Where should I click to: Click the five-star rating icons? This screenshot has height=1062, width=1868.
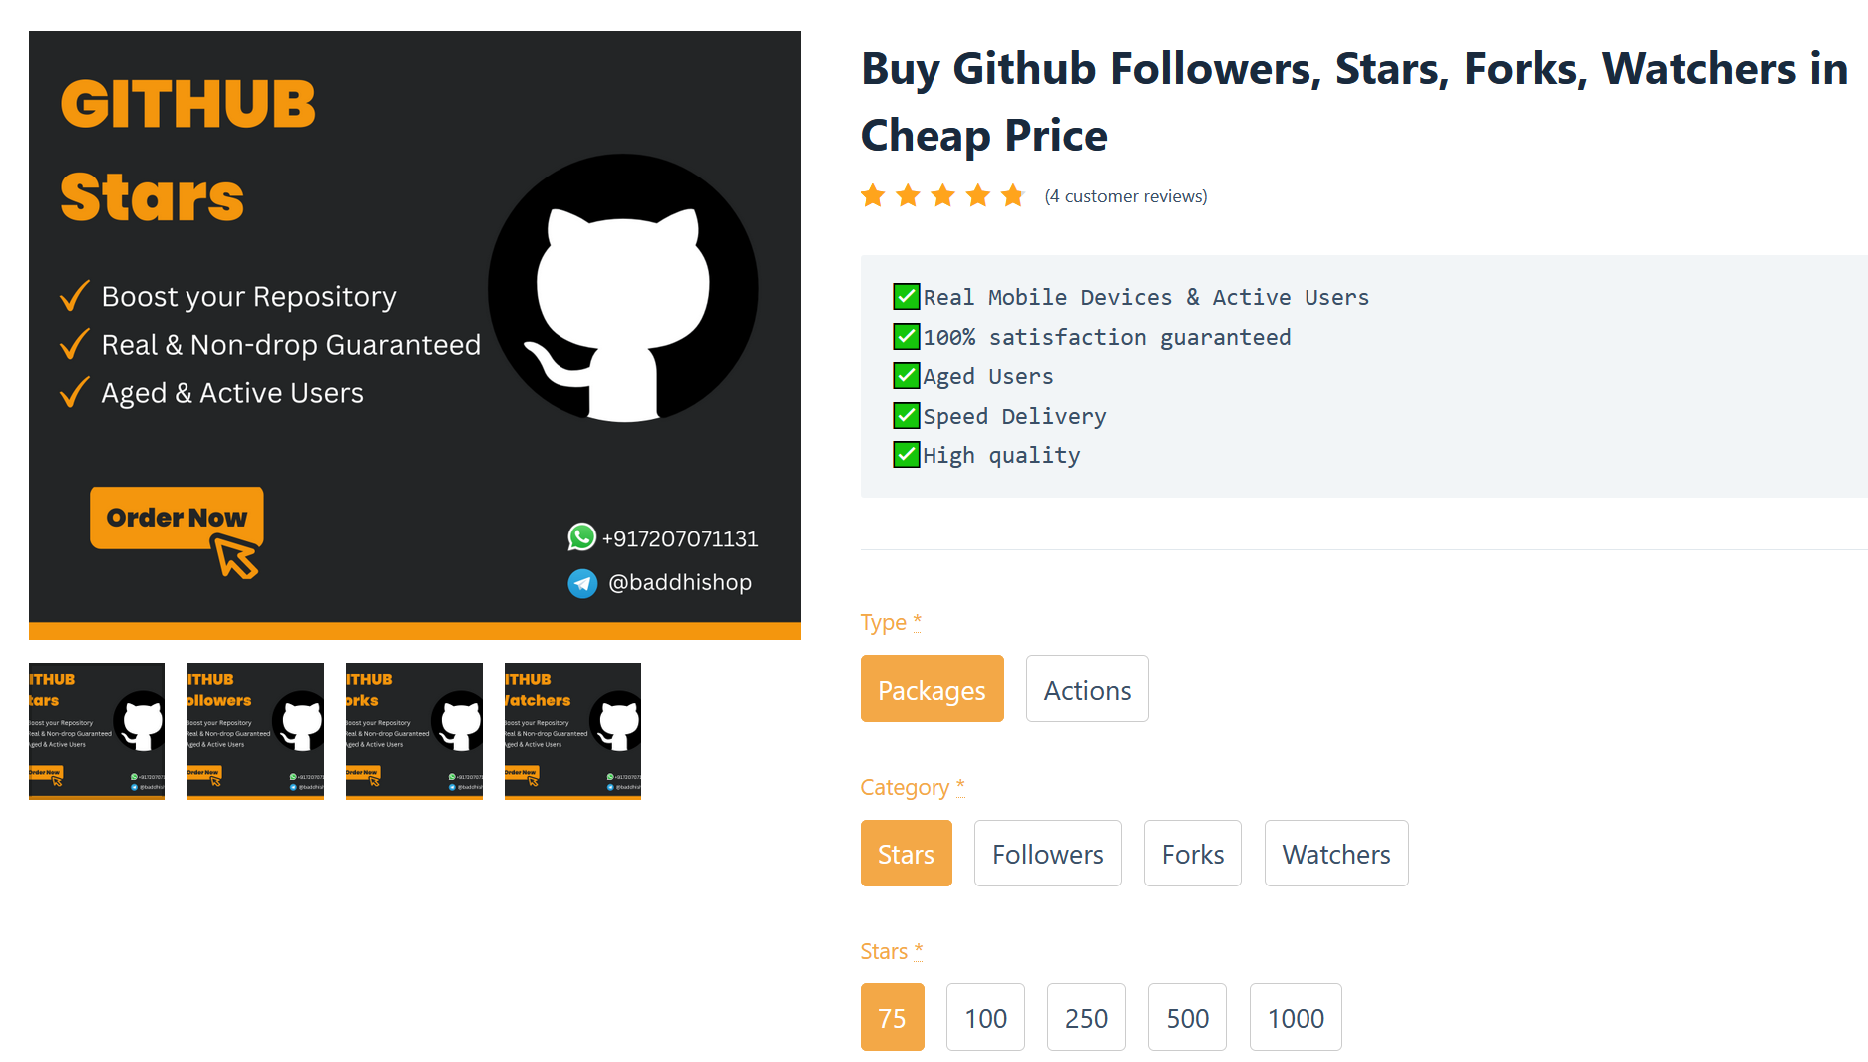[x=942, y=195]
